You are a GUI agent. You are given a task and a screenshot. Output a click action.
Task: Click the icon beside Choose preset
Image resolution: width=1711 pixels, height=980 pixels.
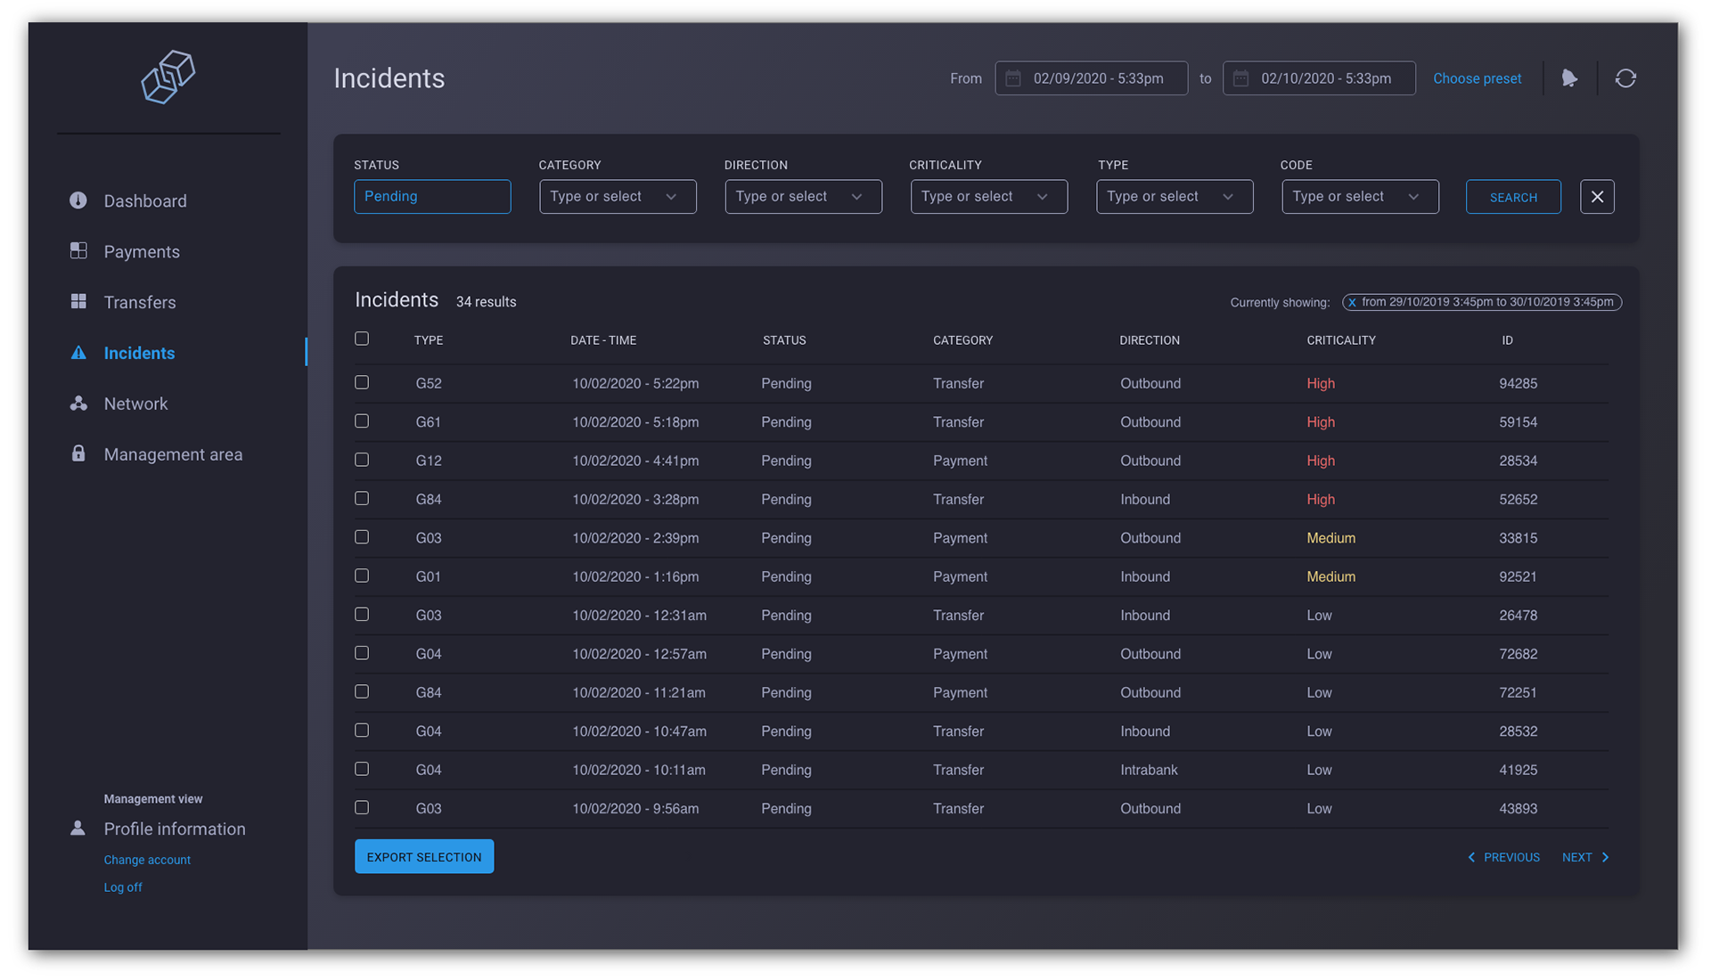(1569, 78)
